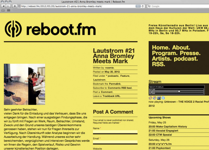Open the podcast menu link
Viewport: 209px width, 150px height.
coord(186,59)
